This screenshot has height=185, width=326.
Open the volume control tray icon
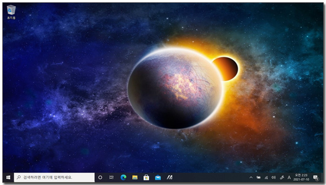click(x=274, y=178)
